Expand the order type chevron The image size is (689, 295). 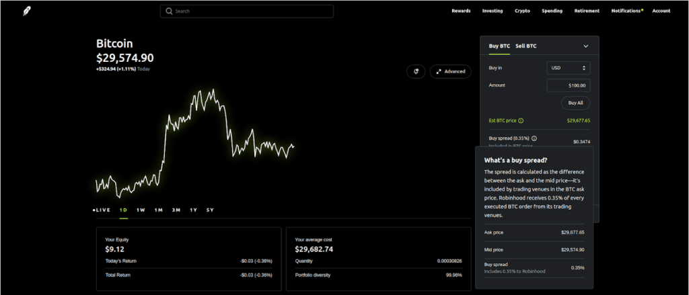[585, 46]
